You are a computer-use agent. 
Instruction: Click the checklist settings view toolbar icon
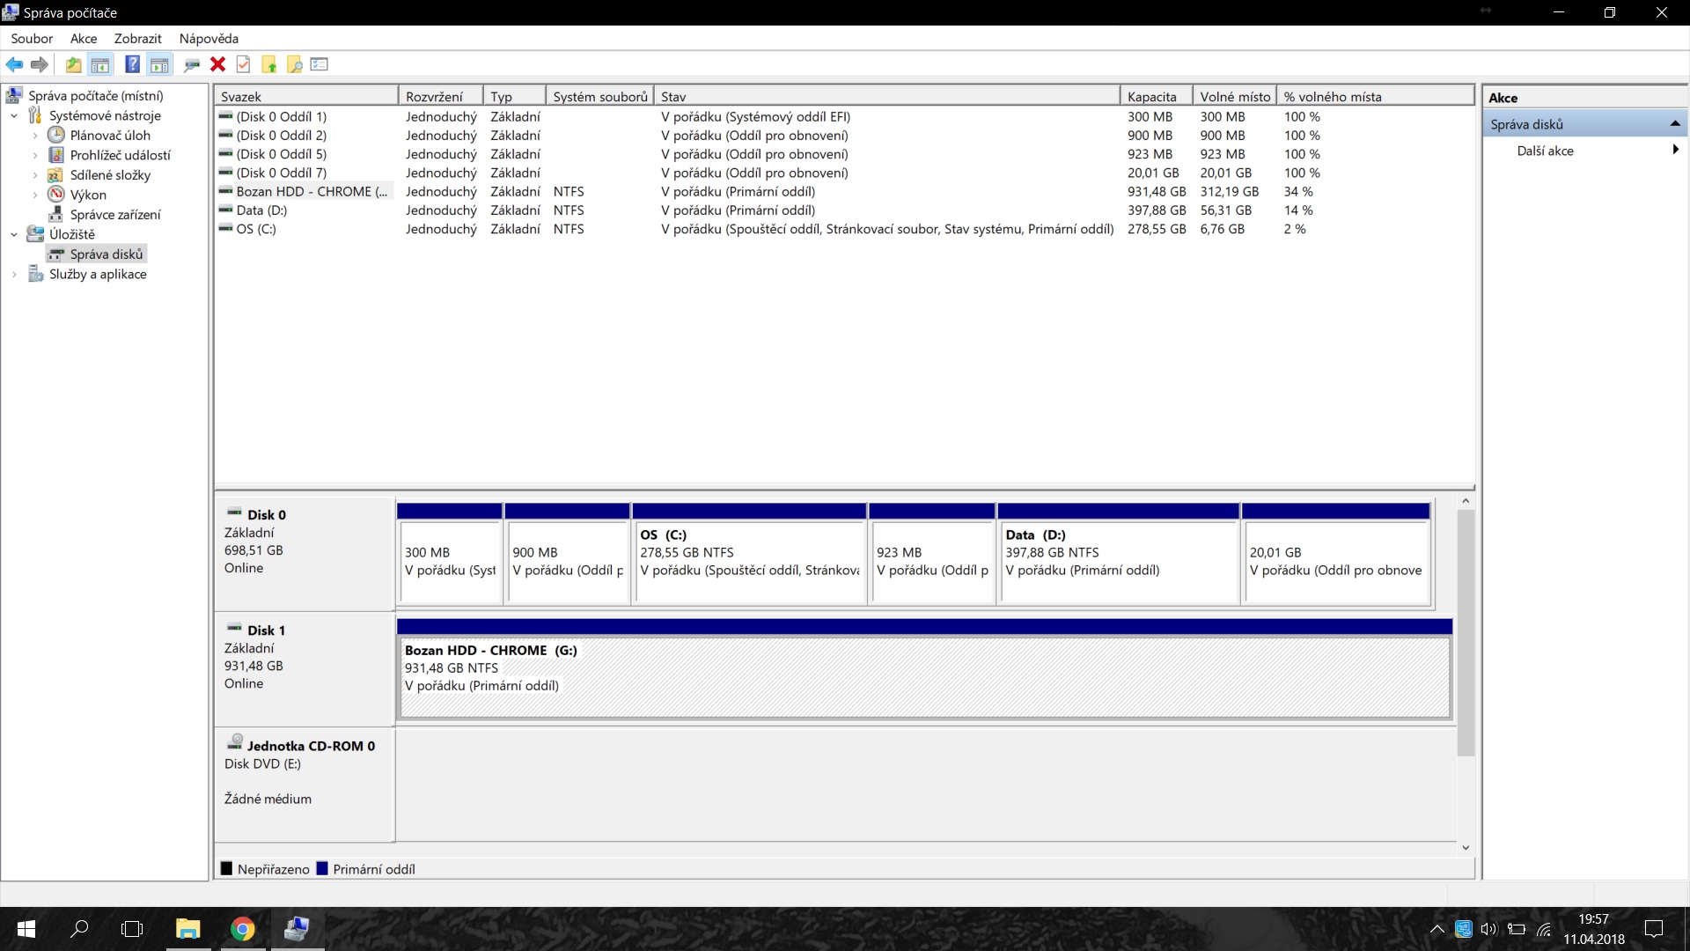coord(320,64)
